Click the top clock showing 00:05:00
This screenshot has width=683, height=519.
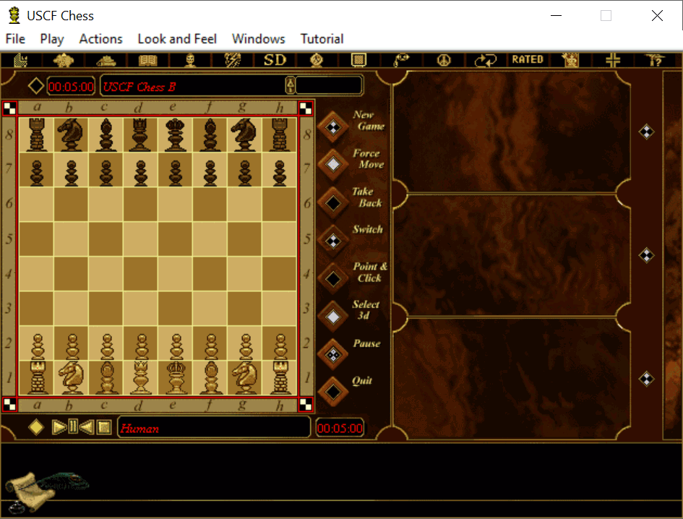[71, 86]
